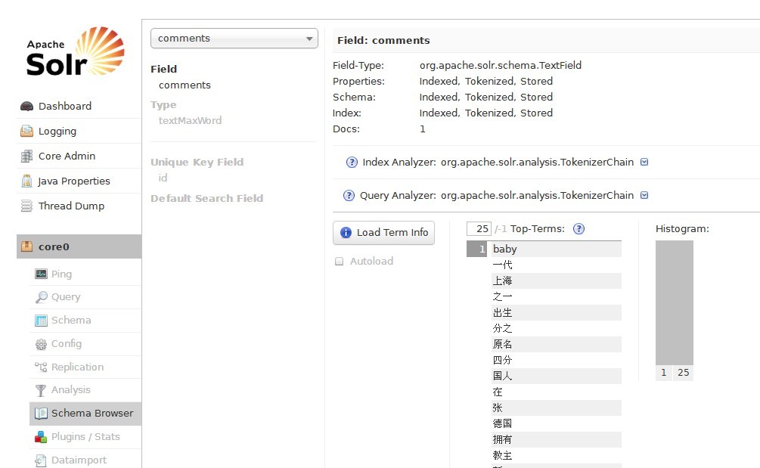
Task: Click the Replication nodes icon
Action: 41,367
